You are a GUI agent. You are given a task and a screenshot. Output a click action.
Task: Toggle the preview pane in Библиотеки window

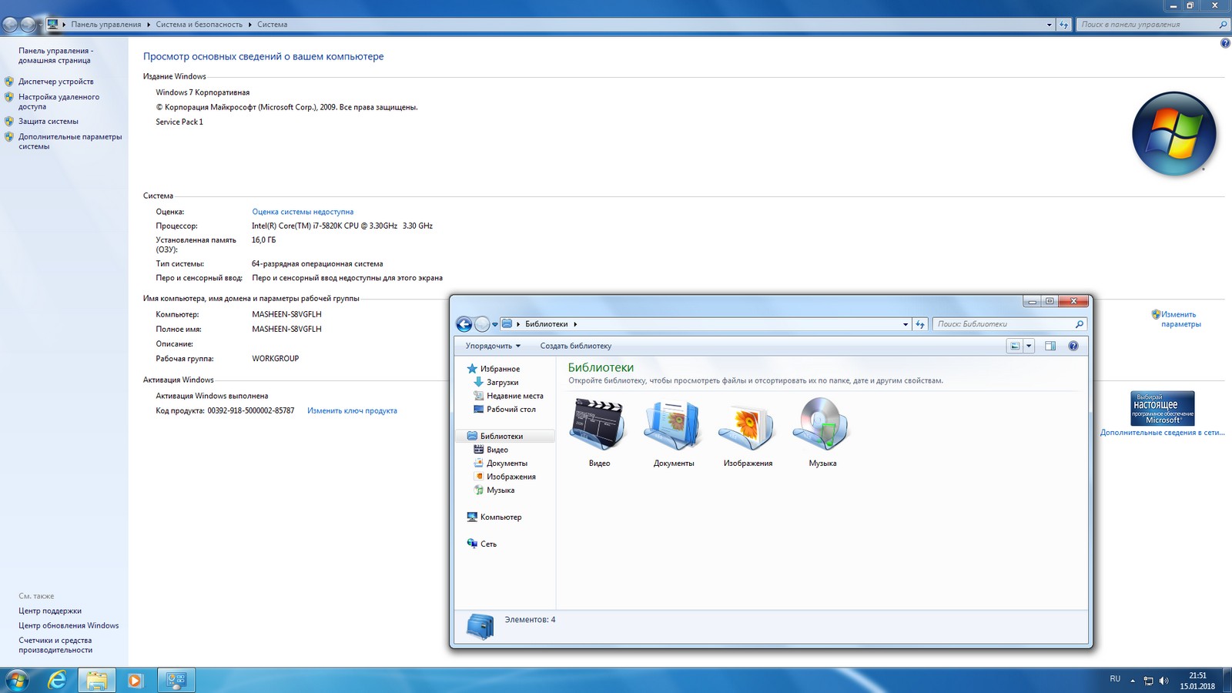(x=1050, y=346)
